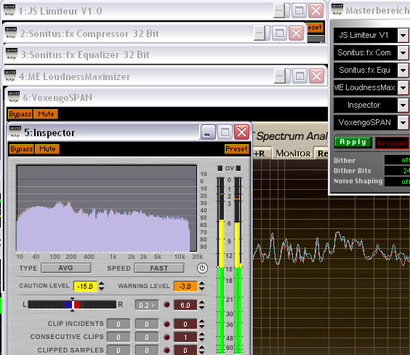410x355 pixels.
Task: Click the 3:Sonitus:fx Equalizer 32 Bit title bar
Action: [165, 55]
